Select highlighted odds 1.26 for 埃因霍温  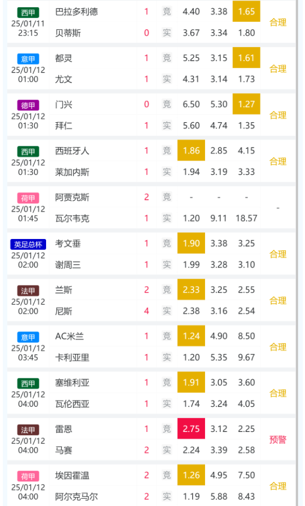tap(192, 475)
